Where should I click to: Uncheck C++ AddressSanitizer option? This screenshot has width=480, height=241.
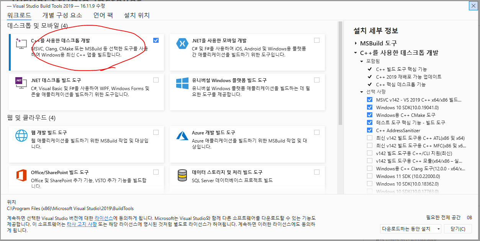pos(370,130)
